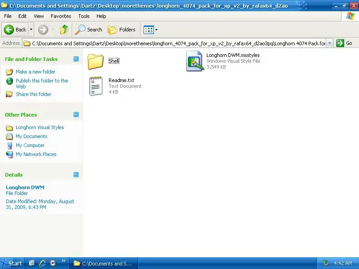Screen dimensions: 359x269
Task: Launch Windows Media Player from quick launch
Action: pos(53,263)
